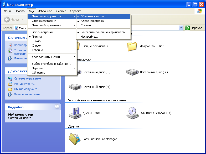Expand Панели инструментов submenu
This screenshot has height=154, width=206.
click(x=52, y=16)
